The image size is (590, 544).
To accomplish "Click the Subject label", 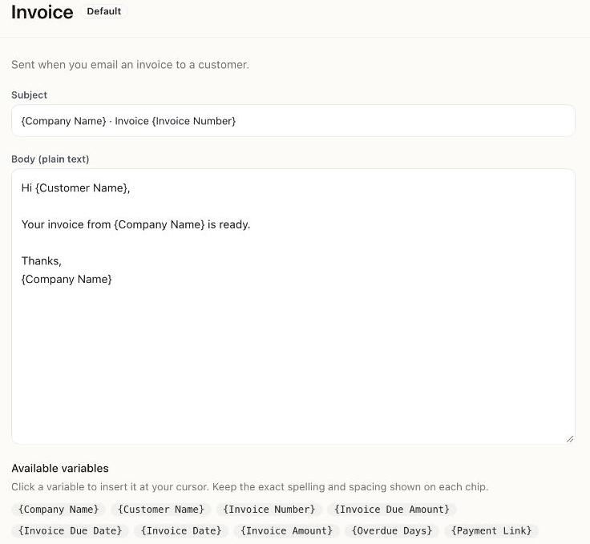I will (29, 95).
